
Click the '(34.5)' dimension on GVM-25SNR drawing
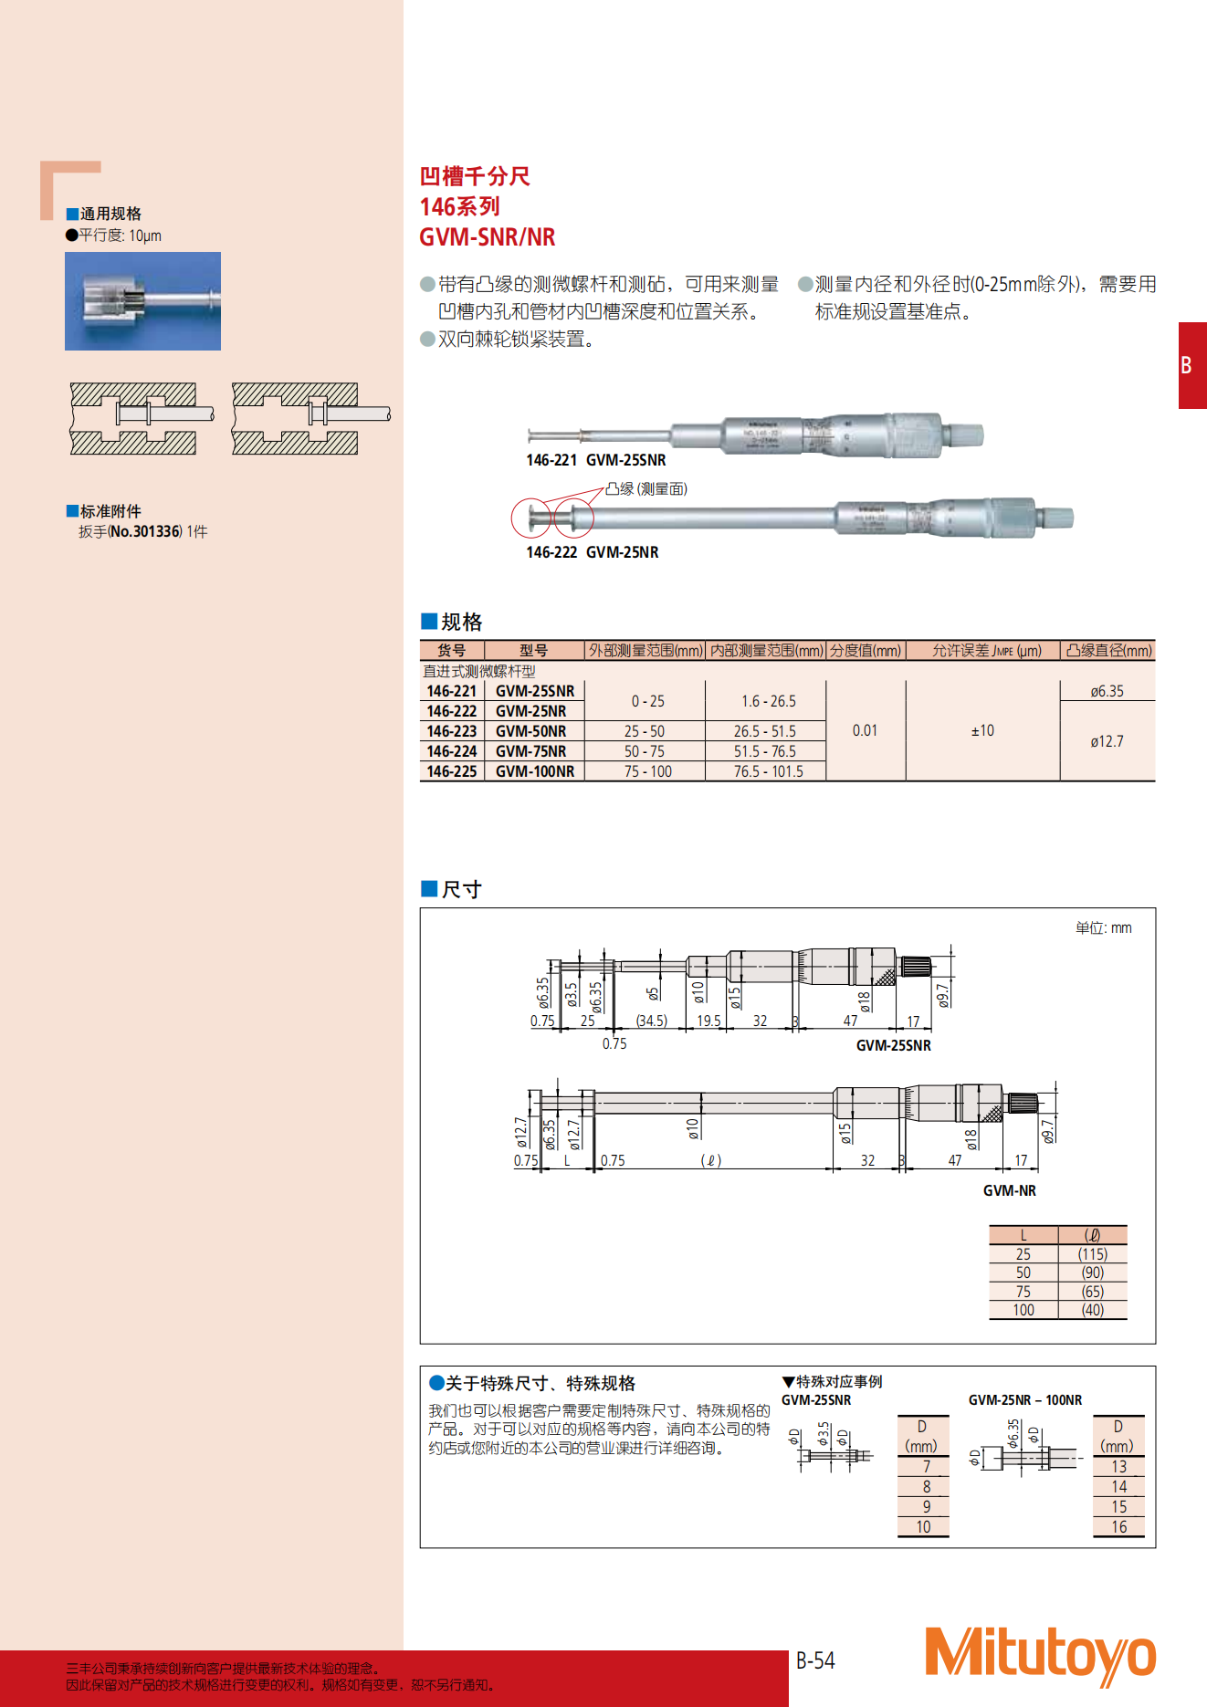coord(652,1021)
